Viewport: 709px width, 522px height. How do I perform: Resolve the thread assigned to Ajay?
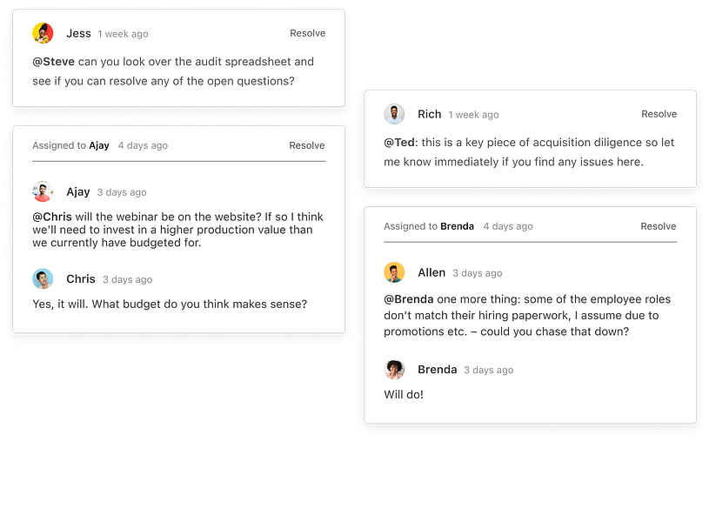(306, 145)
